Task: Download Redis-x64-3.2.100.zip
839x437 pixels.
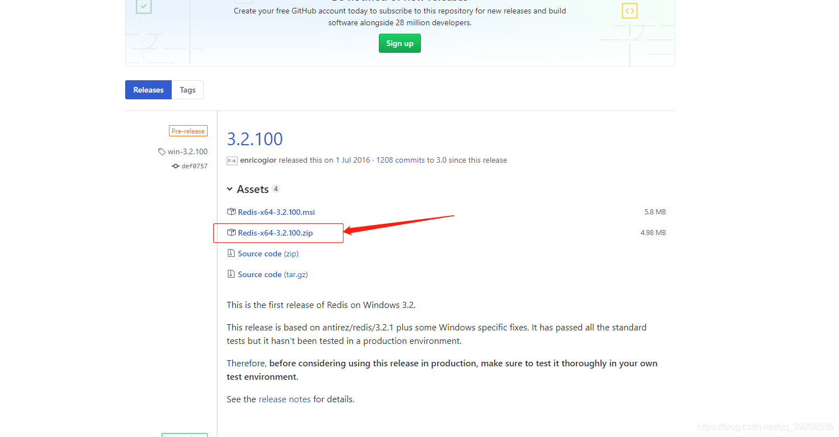Action: coord(276,232)
